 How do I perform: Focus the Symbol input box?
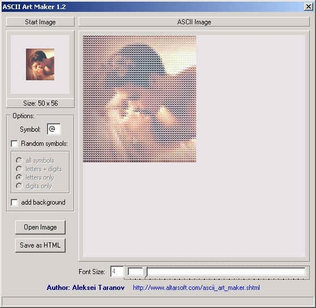(x=54, y=129)
